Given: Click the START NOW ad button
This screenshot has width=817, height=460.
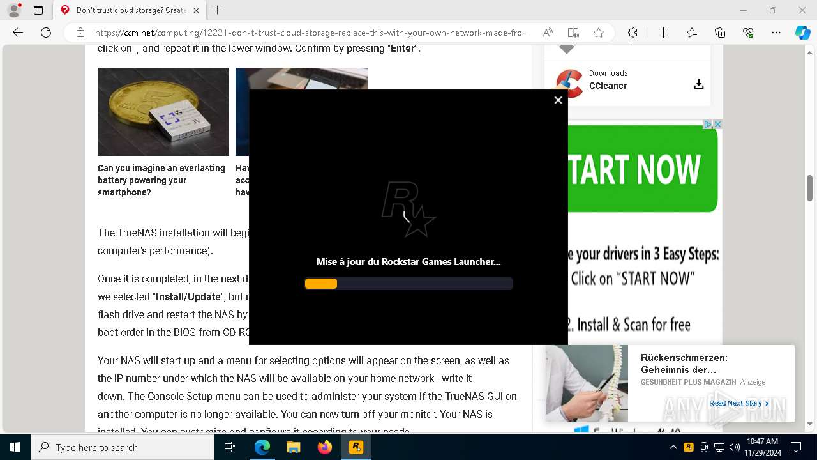Looking at the screenshot, I should click(x=641, y=169).
